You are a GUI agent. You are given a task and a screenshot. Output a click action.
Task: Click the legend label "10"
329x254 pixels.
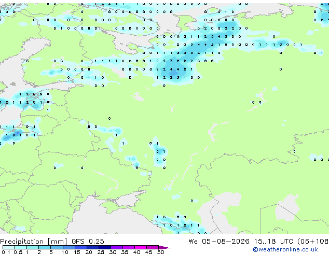(x=65, y=252)
